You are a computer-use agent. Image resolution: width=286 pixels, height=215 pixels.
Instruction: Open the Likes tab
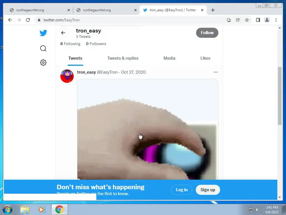(205, 58)
